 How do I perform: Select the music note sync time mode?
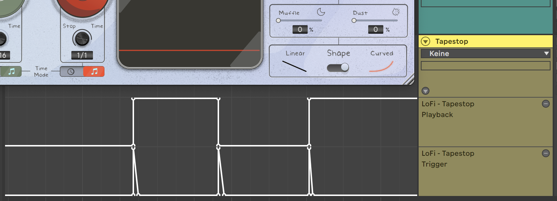[x=94, y=71]
